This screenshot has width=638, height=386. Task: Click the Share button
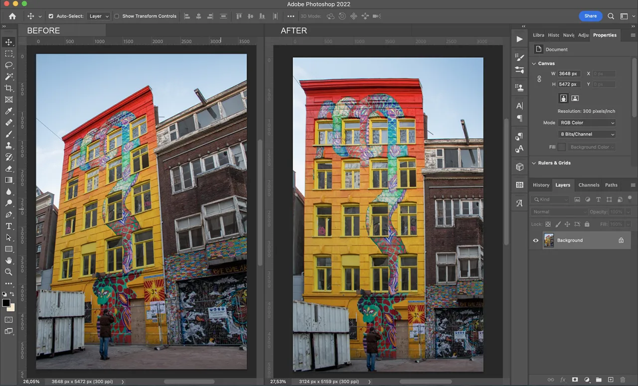click(x=590, y=16)
